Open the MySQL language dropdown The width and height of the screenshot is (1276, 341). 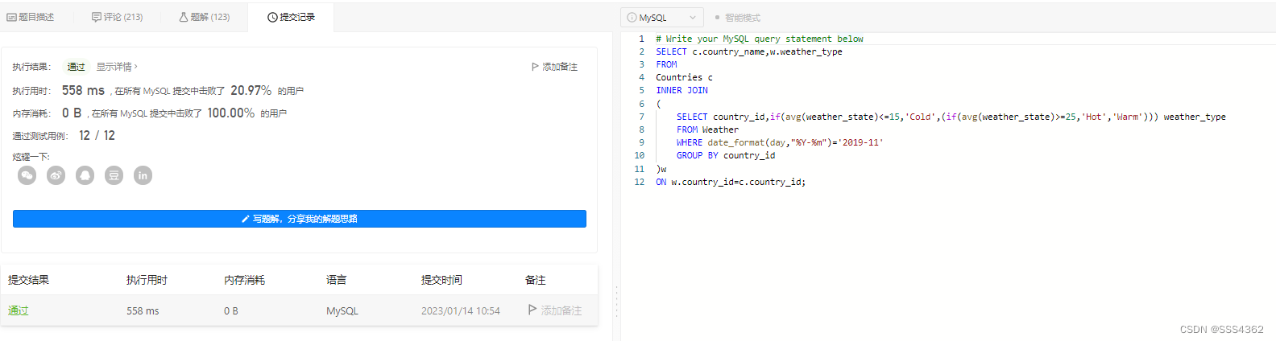662,18
